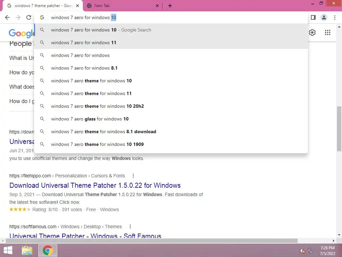
Task: Open the Chrome profile avatar
Action: point(324,17)
